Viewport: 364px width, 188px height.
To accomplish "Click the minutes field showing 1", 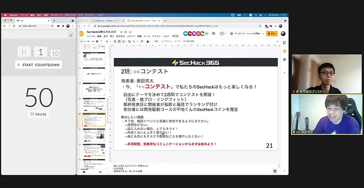I will tap(40, 52).
